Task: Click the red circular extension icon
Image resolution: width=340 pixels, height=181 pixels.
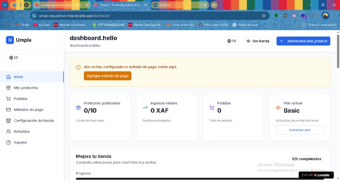Action: tap(294, 16)
